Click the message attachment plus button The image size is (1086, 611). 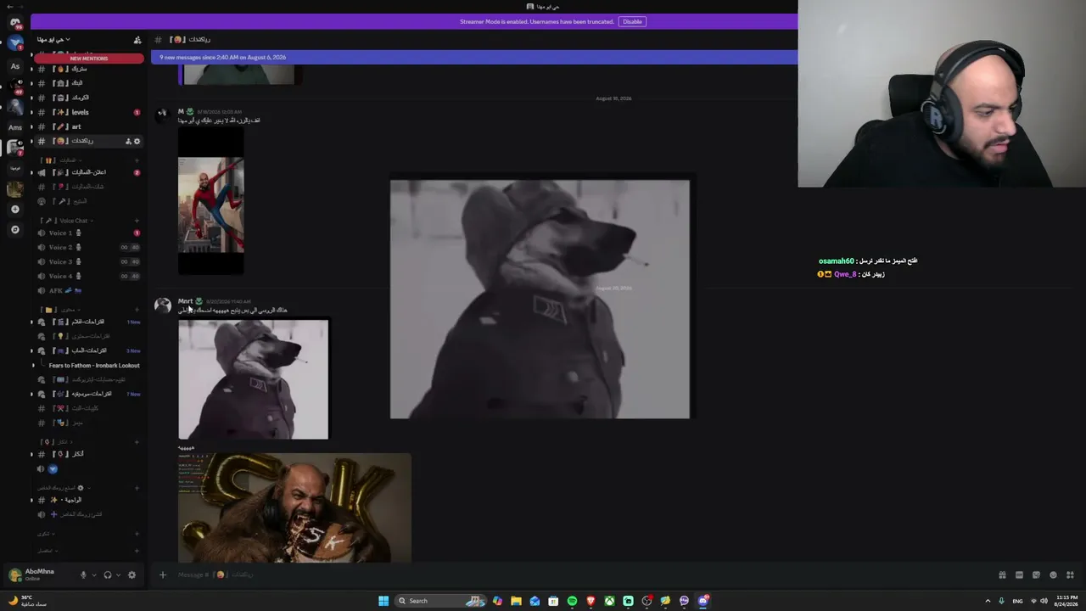tap(163, 575)
